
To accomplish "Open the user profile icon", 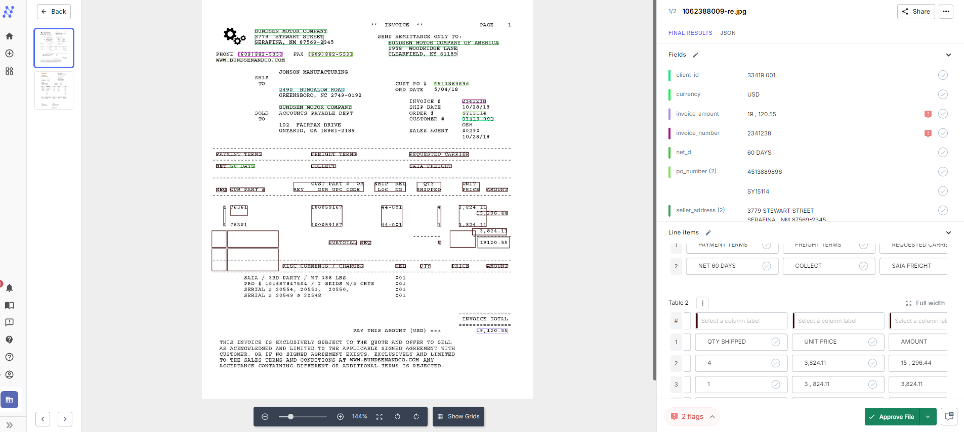I will 9,374.
